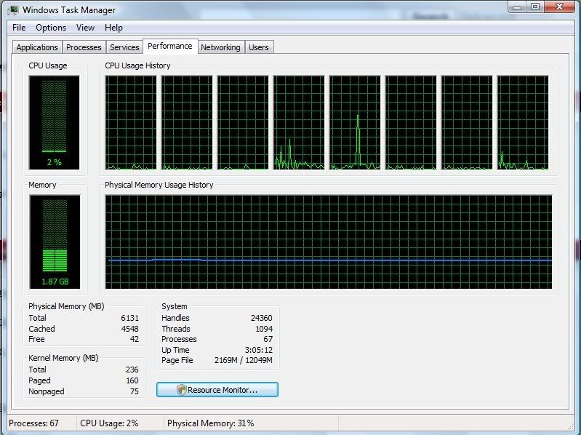Screen dimensions: 581x435
Task: Open the Options menu
Action: pyautogui.click(x=51, y=28)
